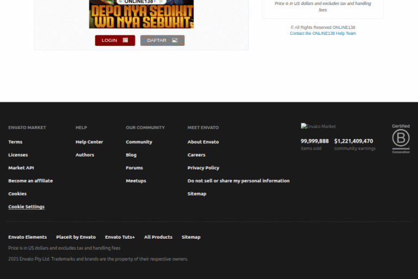The height and width of the screenshot is (279, 418).
Task: View the Privacy Policy link
Action: [x=204, y=168]
